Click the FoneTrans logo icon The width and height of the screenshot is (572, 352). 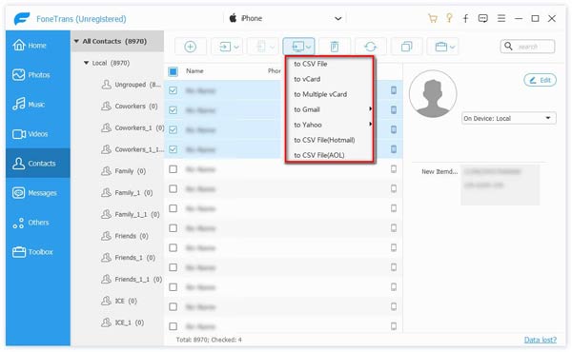coord(22,19)
